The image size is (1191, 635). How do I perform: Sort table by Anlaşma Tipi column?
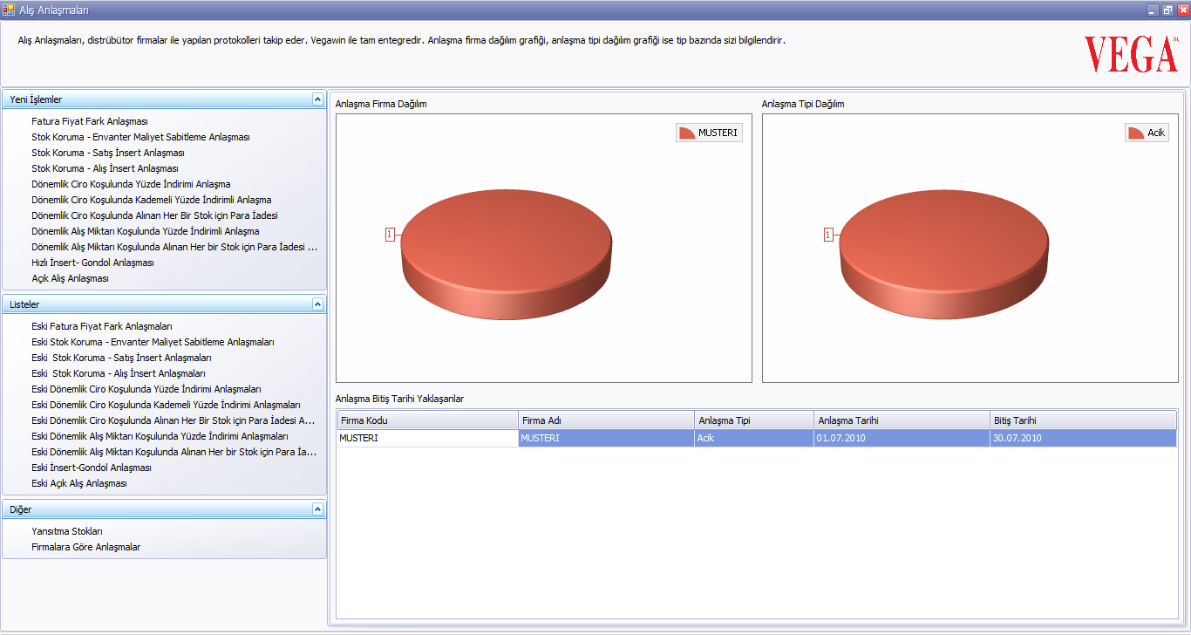(754, 420)
